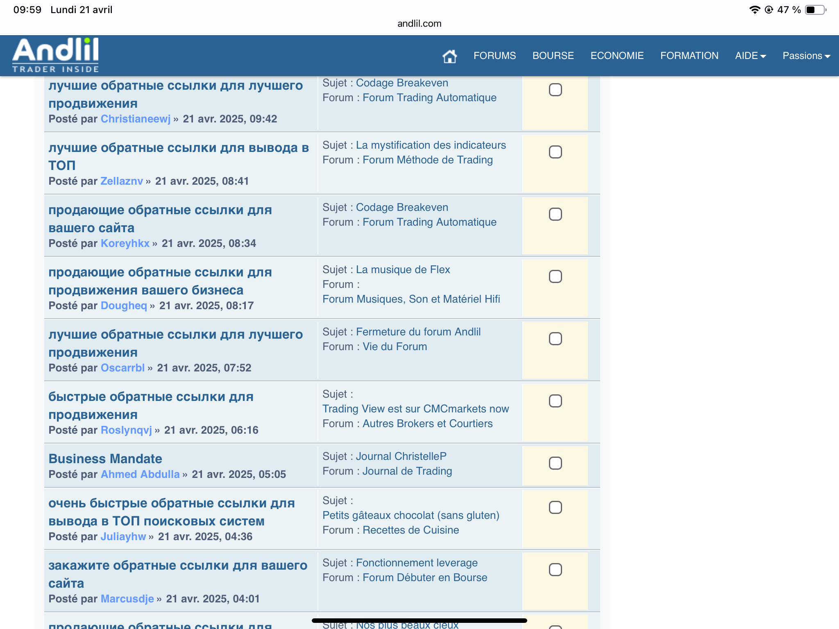Mark checkbox beside Dougheq's post

pyautogui.click(x=555, y=277)
